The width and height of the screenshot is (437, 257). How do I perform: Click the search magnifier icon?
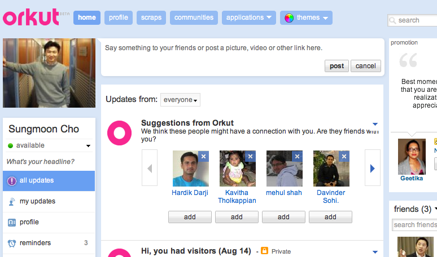393,21
